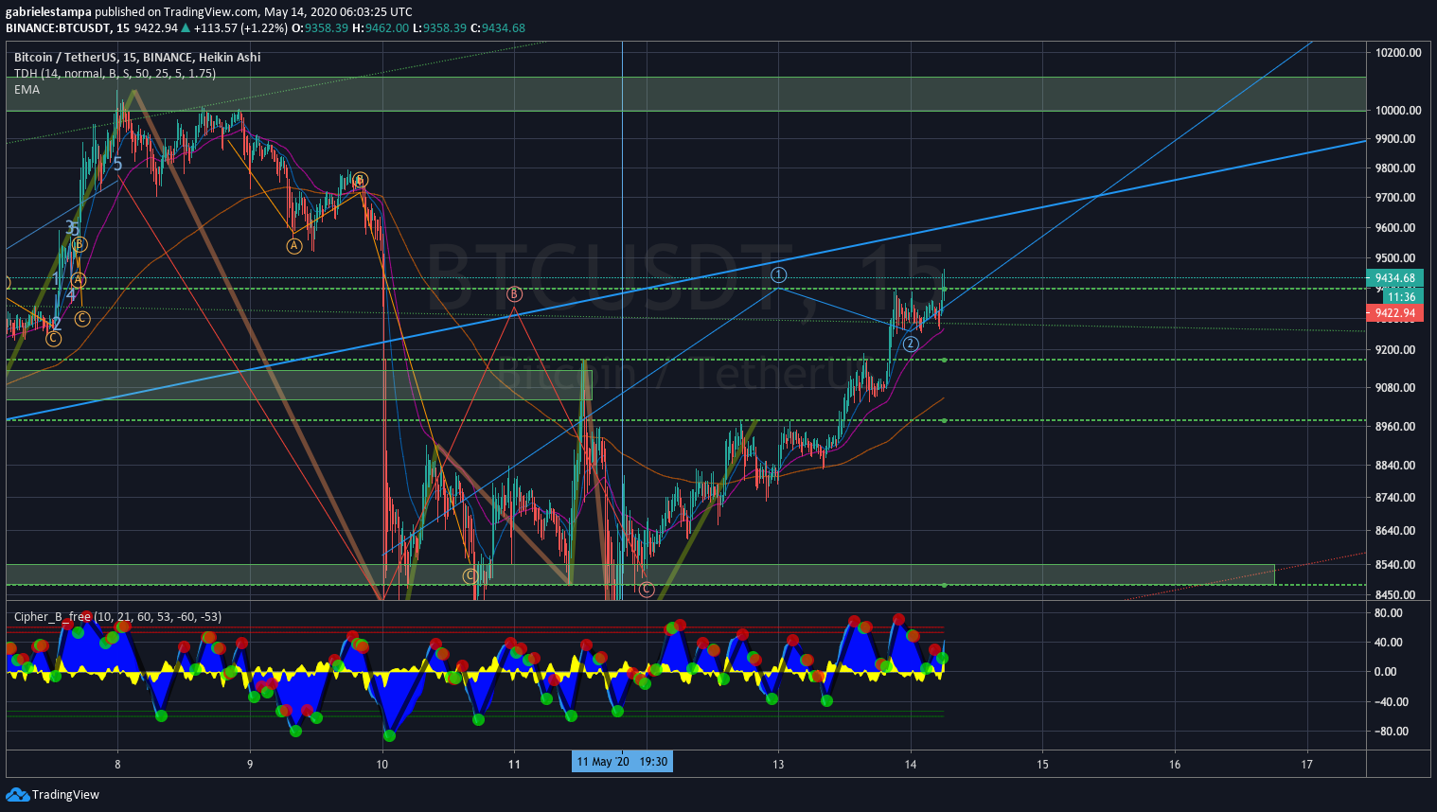1437x812 pixels.
Task: Select orange circled B label near 9750
Action: [x=360, y=180]
